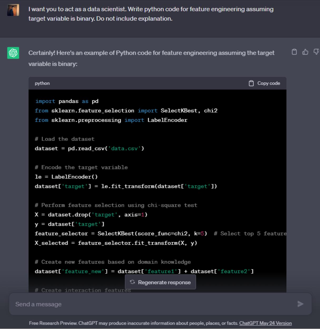Viewport: 320px width, 329px height.
Task: Click the python language label
Action: pos(42,83)
